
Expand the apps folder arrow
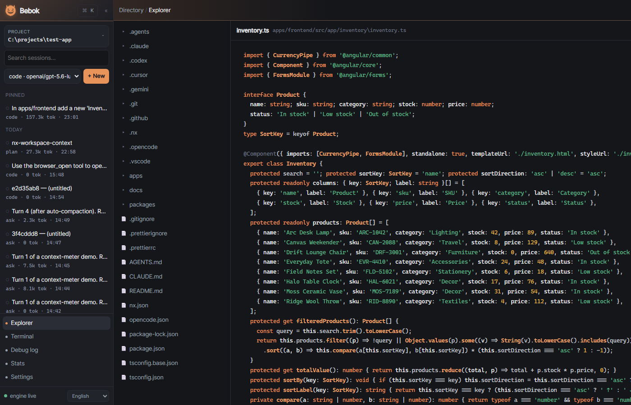pos(123,176)
